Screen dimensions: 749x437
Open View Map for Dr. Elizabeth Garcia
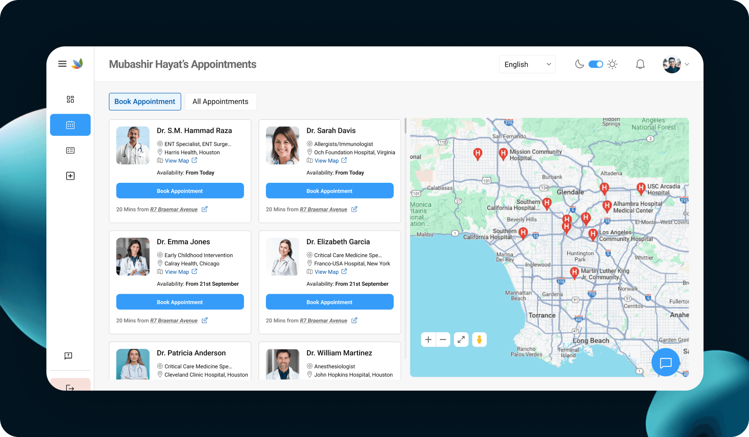click(x=327, y=272)
